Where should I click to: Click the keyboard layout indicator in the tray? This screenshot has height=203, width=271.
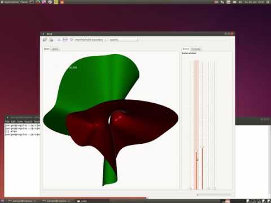tap(228, 2)
